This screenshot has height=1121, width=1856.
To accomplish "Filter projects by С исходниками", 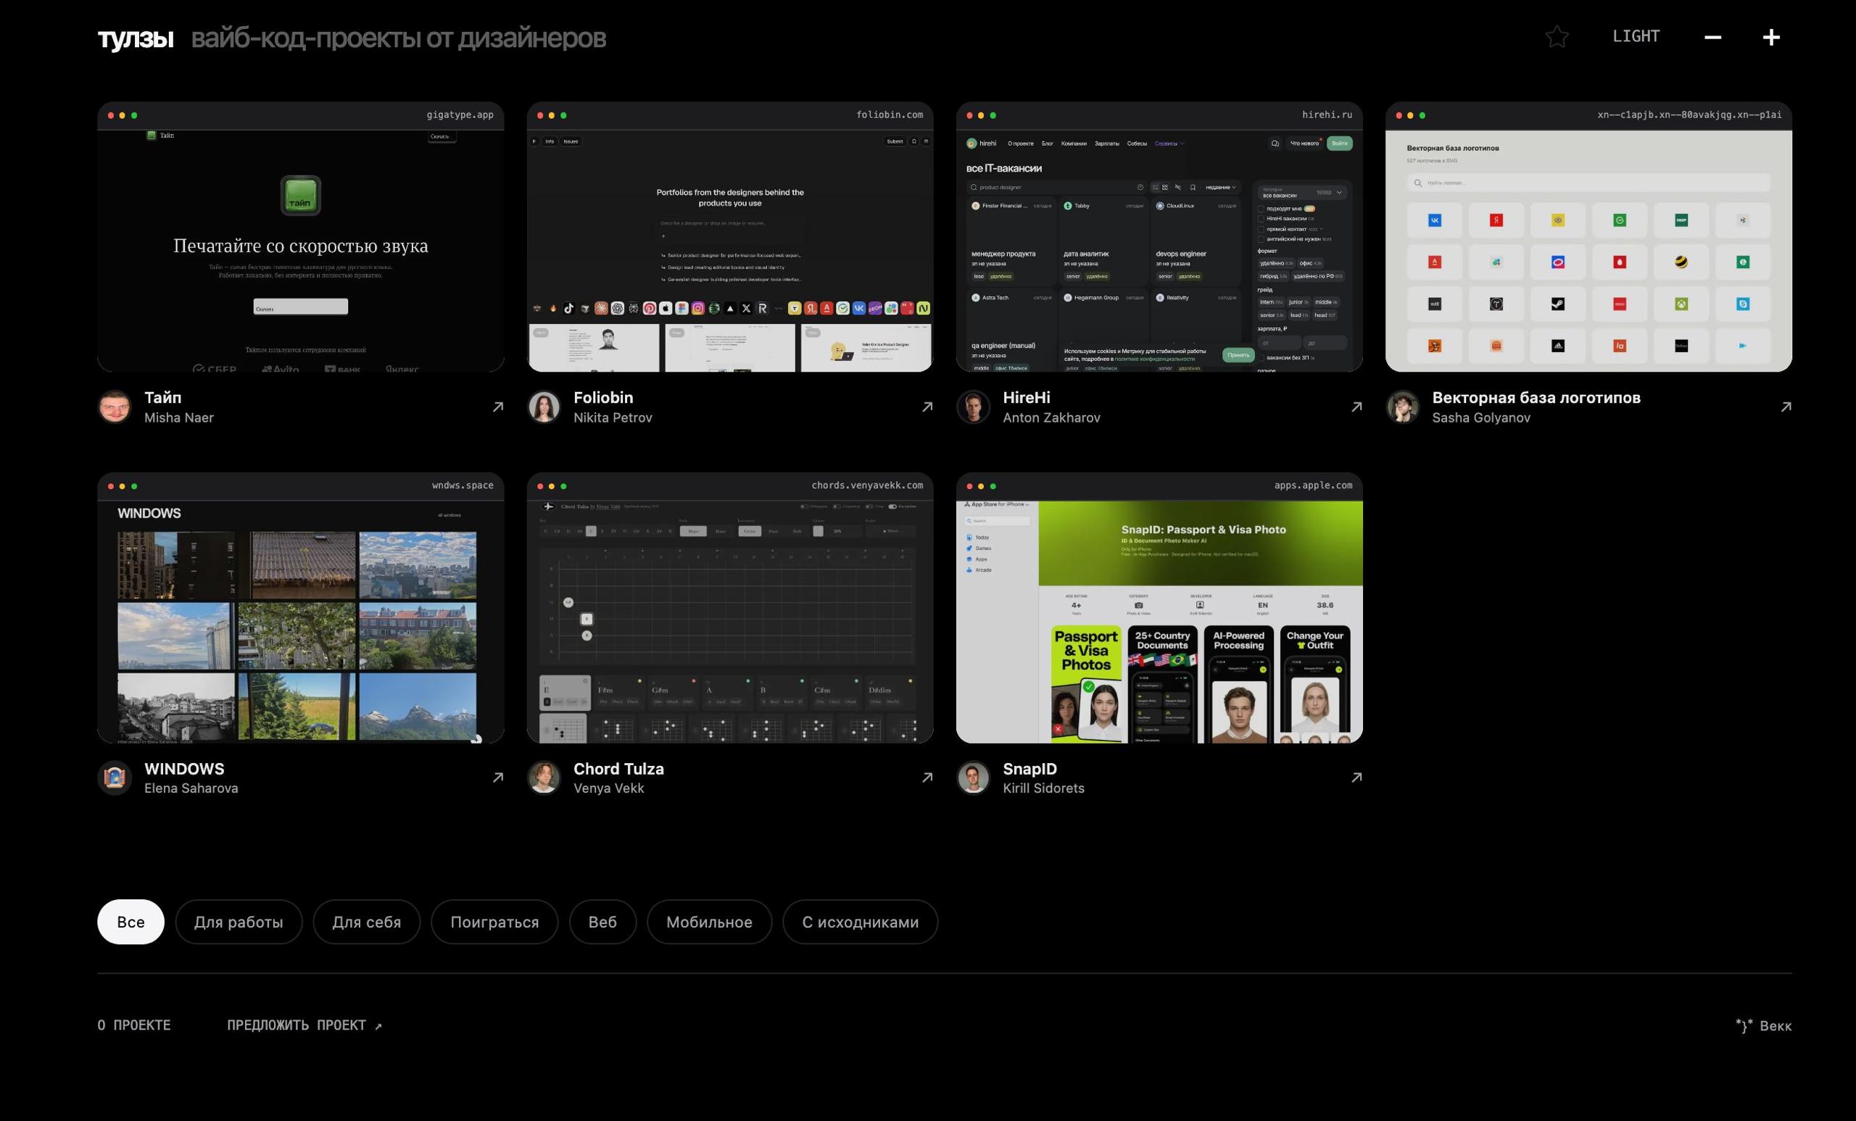I will pos(860,922).
